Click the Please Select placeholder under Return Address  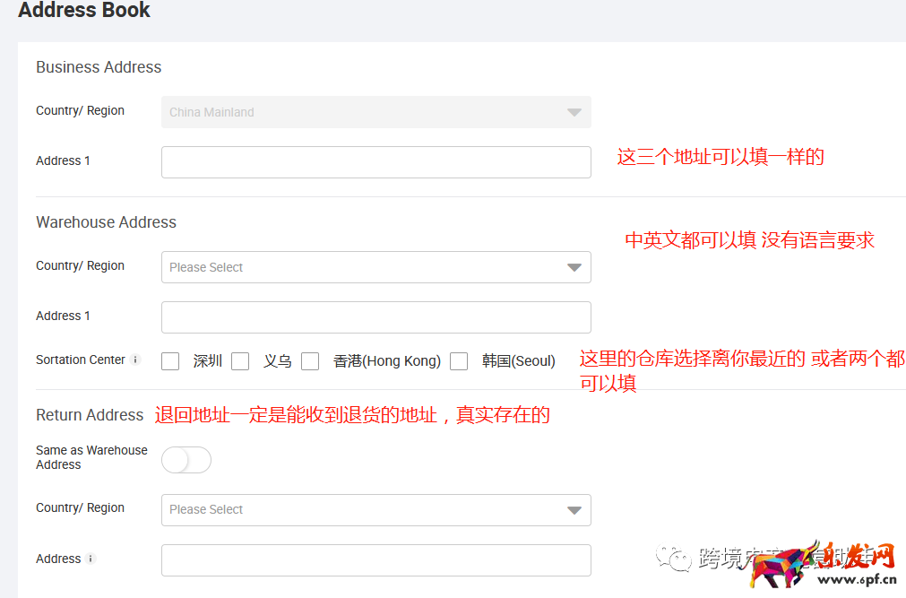click(x=207, y=508)
